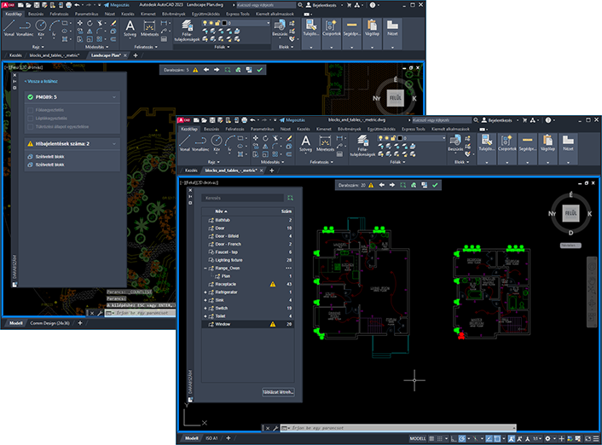The image size is (602, 445).
Task: Expand the Rajz panel dropdown in the front window's ribbon
Action: [214, 162]
